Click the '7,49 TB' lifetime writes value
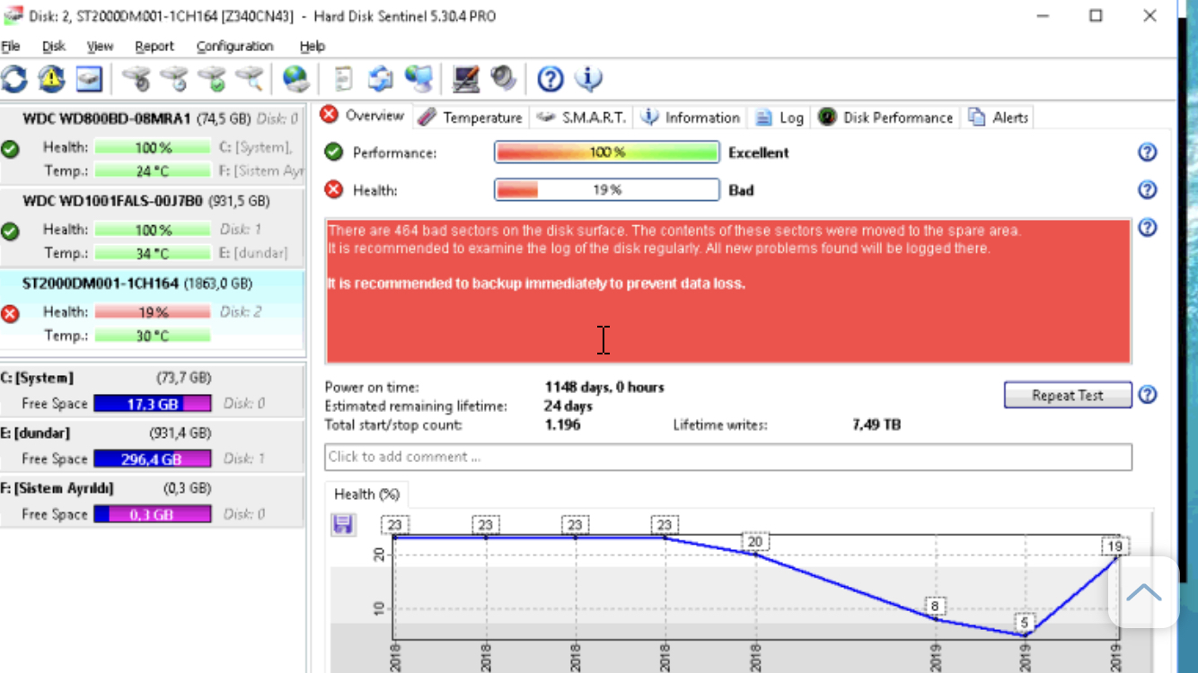The width and height of the screenshot is (1198, 673). tap(876, 424)
